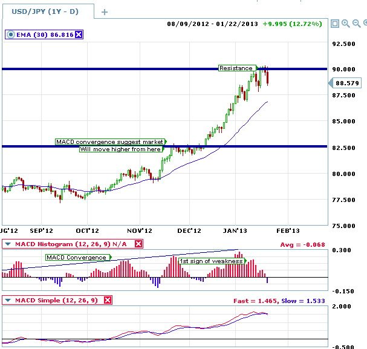Open MACD Histogram (12, 26, 9) settings

(71, 244)
